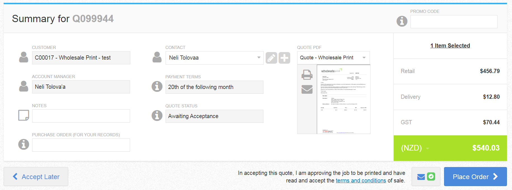Click the Accept Later button
This screenshot has height=190, width=512.
coord(36,177)
